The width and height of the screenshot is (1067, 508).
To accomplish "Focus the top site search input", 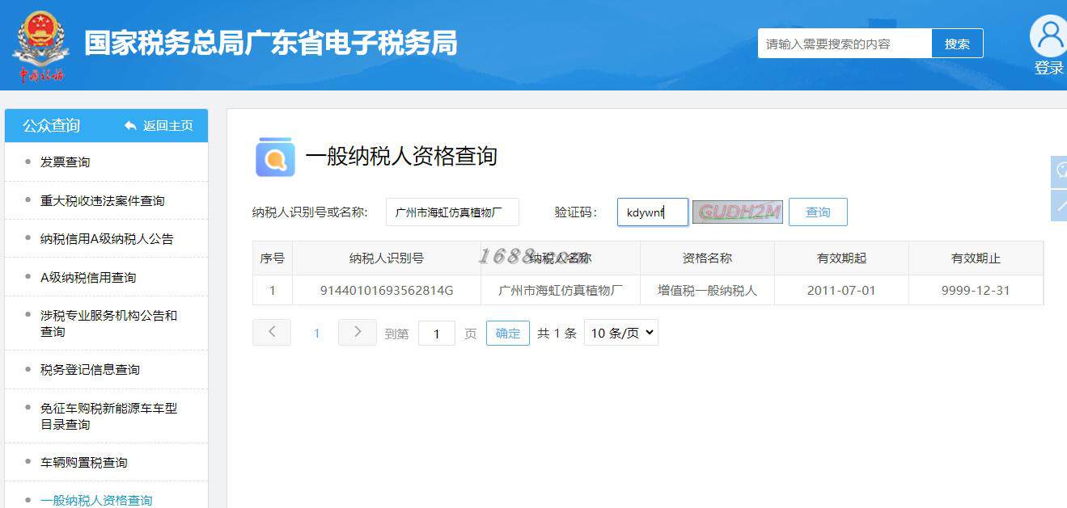I will pos(845,44).
